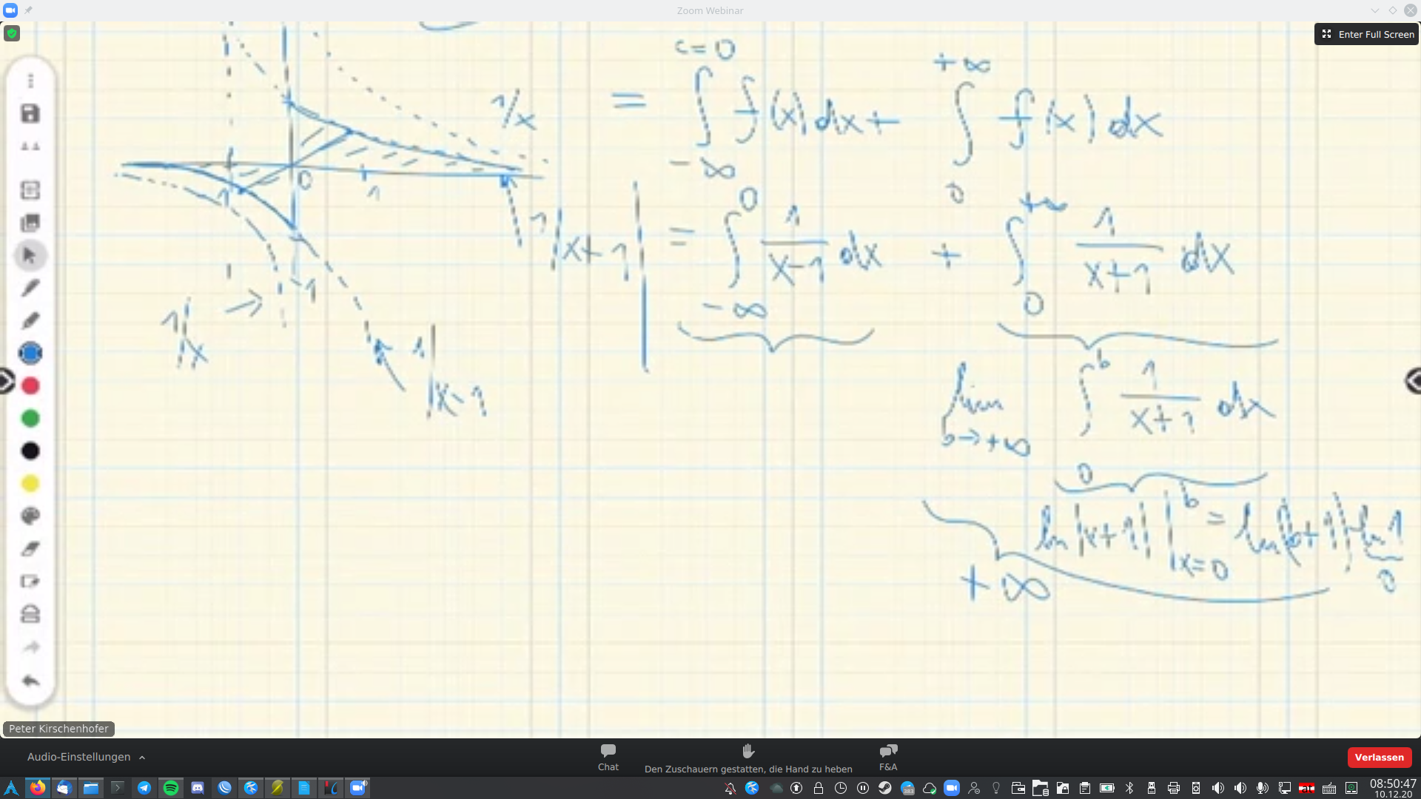Click the redo arrow in toolbar
The image size is (1421, 799).
coord(30,647)
